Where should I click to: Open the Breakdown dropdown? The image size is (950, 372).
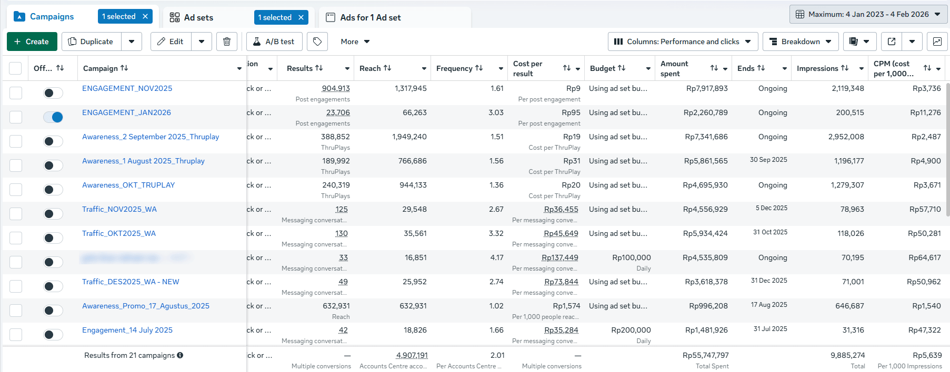(x=801, y=42)
